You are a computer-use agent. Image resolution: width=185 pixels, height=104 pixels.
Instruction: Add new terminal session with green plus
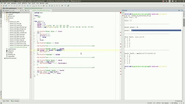(123, 13)
